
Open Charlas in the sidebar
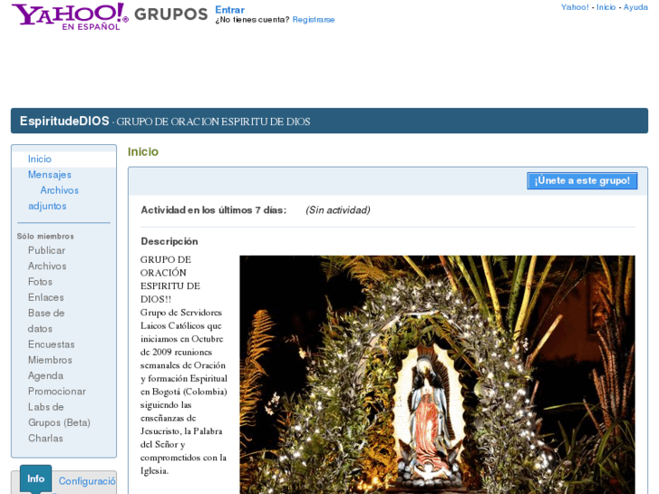(45, 438)
